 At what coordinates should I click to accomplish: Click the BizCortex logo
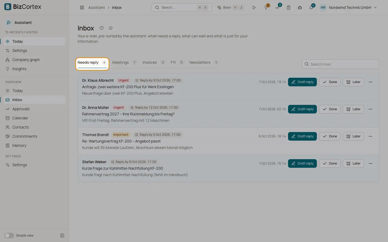point(23,7)
